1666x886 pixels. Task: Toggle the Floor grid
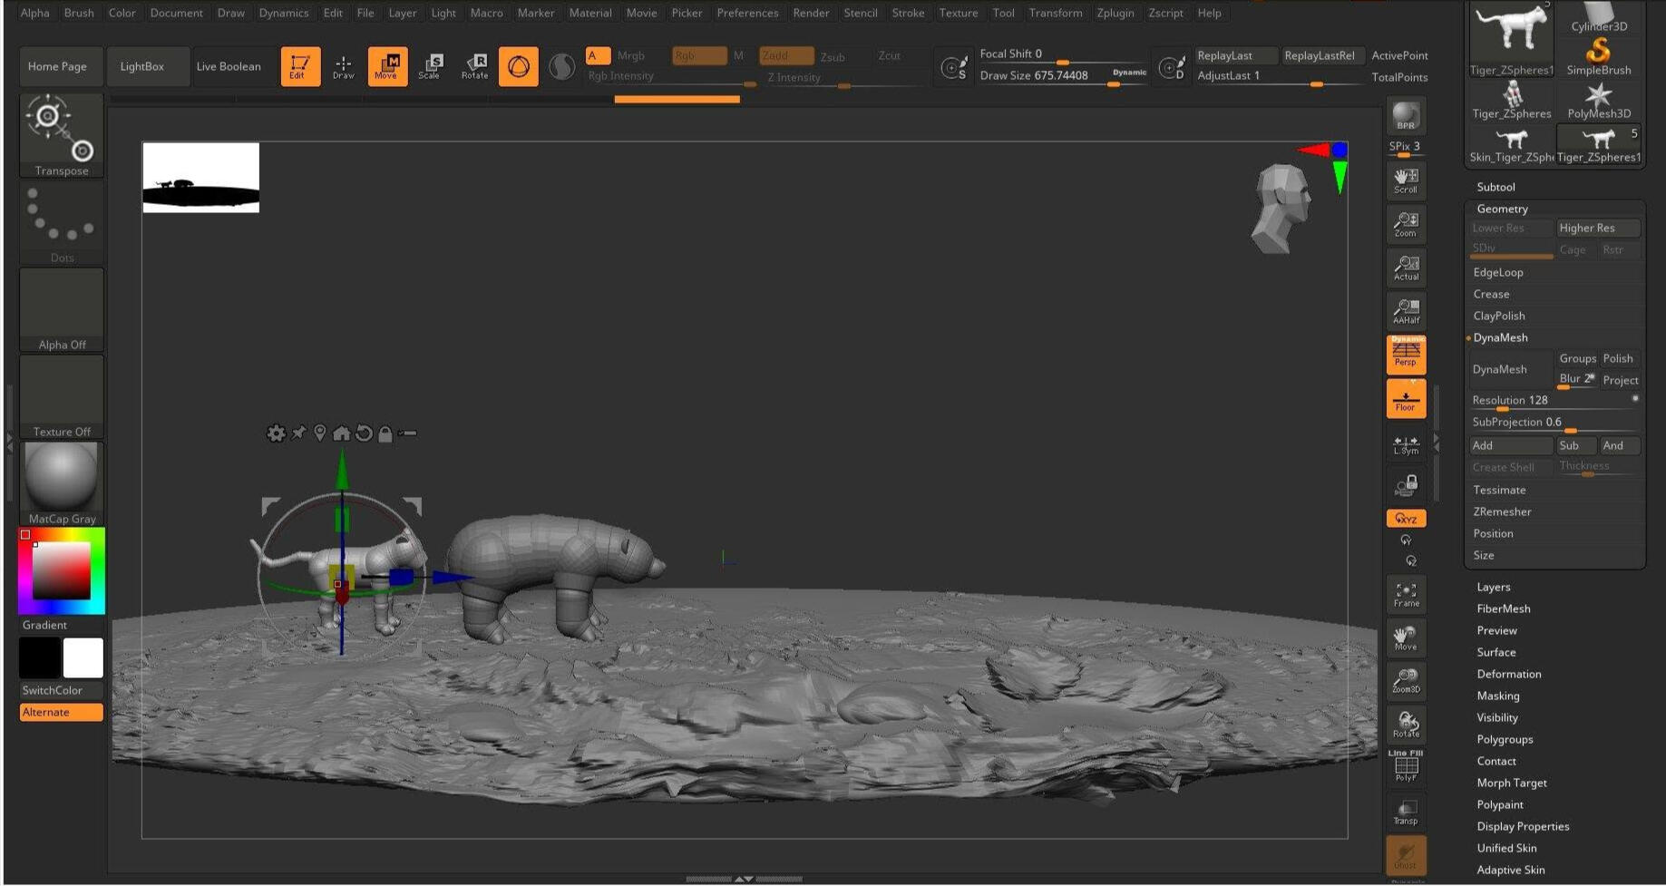coord(1406,399)
